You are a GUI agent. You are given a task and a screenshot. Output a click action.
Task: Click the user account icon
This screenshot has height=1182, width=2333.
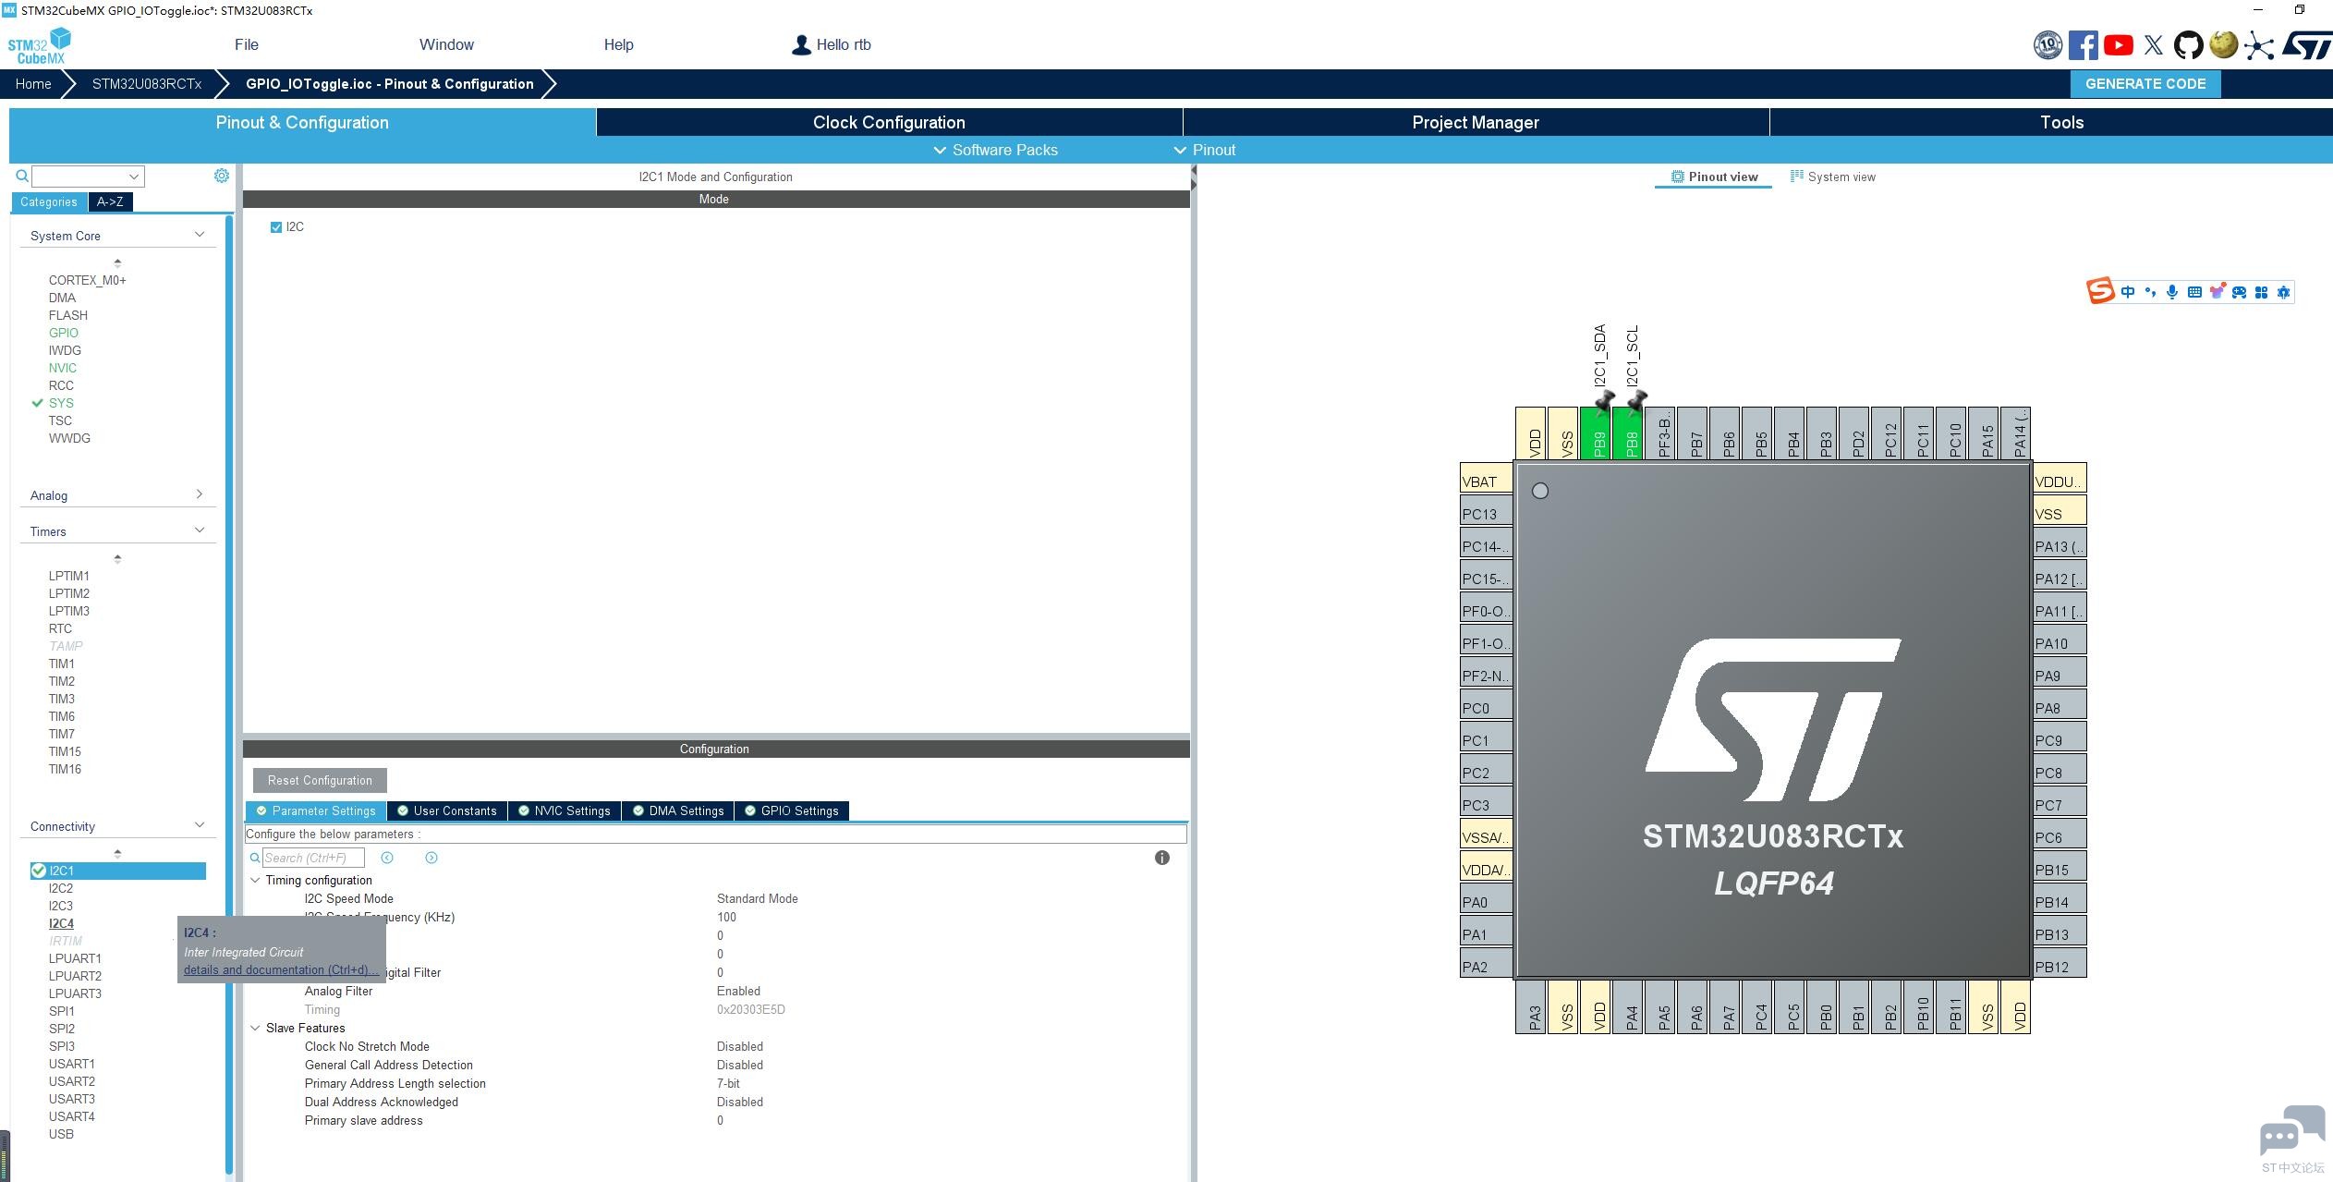(801, 44)
